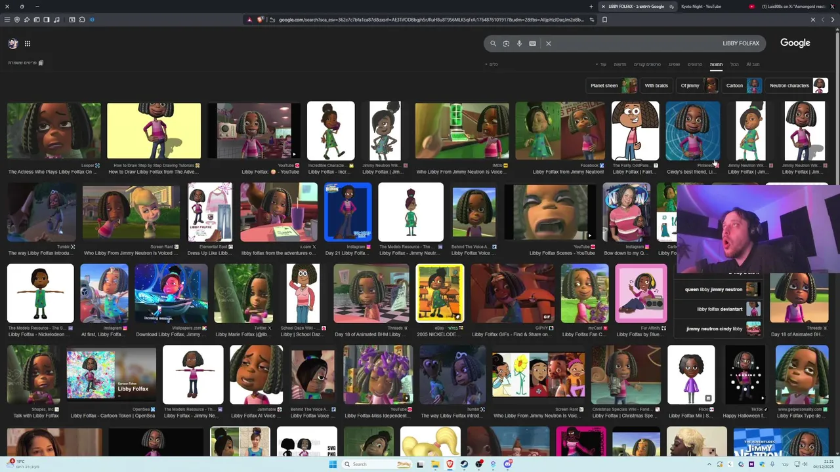Click the Google logo
Image resolution: width=840 pixels, height=472 pixels.
(x=795, y=43)
